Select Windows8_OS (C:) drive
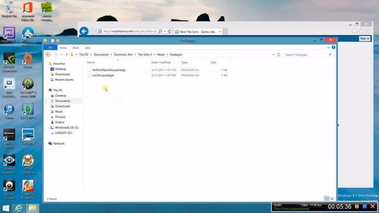 [x=67, y=128]
